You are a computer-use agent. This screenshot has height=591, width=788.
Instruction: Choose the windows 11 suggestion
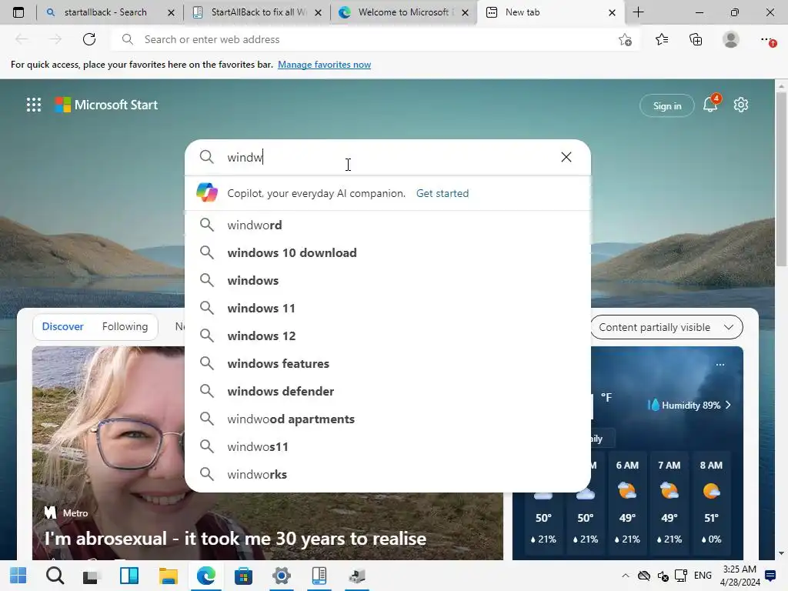coord(388,308)
